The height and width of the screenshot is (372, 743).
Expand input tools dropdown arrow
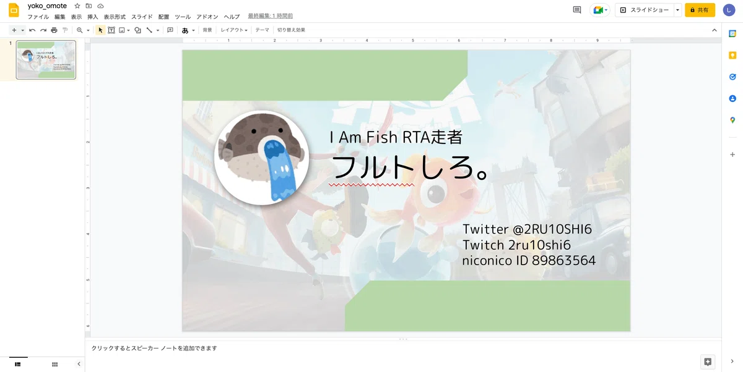click(x=193, y=30)
